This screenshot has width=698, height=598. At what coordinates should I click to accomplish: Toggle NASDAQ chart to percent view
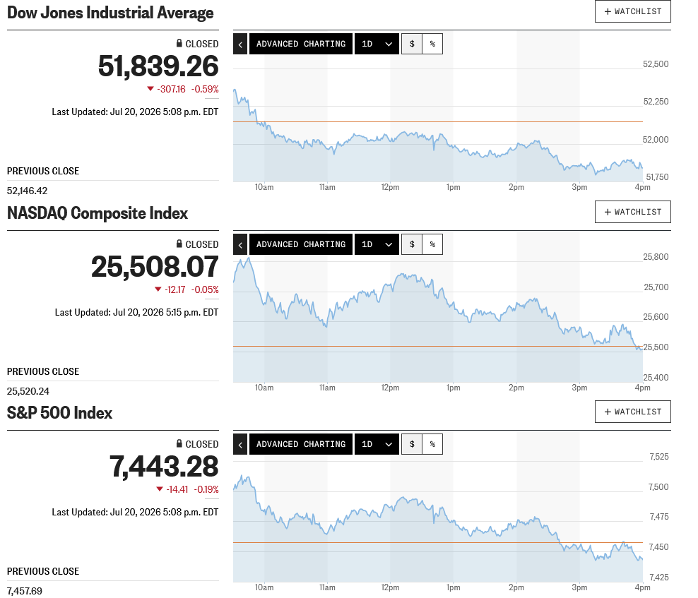click(x=432, y=244)
